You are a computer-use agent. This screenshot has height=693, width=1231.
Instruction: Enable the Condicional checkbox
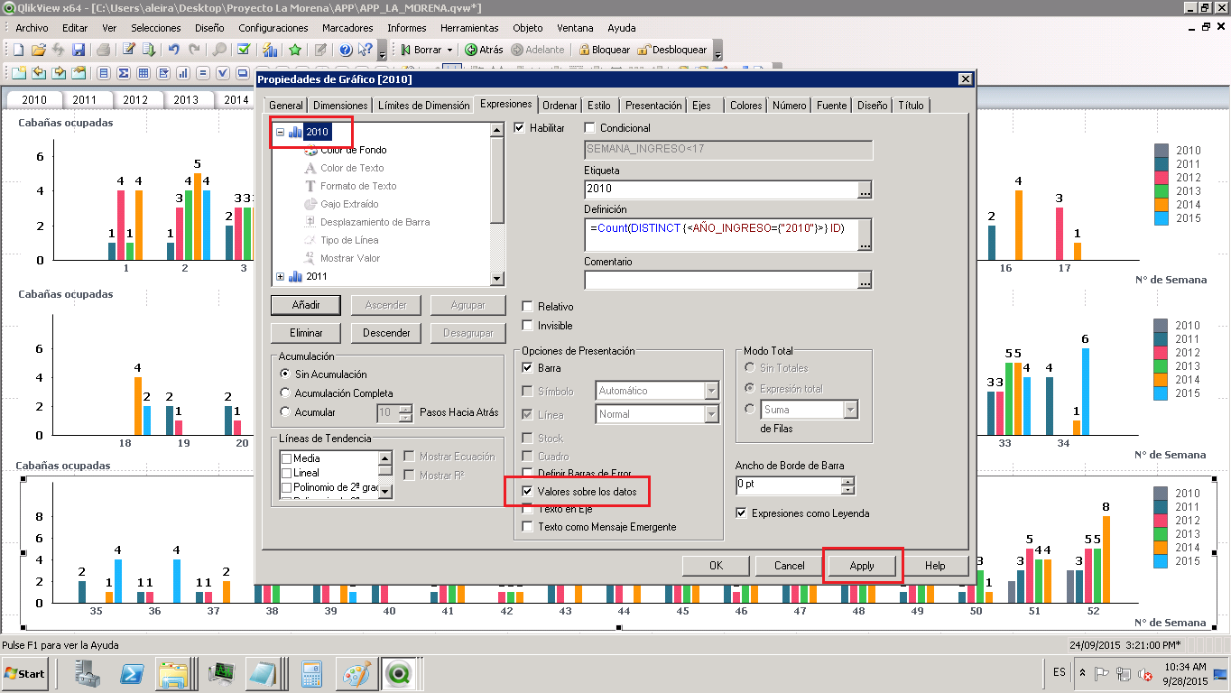pos(590,128)
